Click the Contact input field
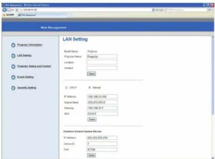Screen dimensions: 215x159 [102, 68]
